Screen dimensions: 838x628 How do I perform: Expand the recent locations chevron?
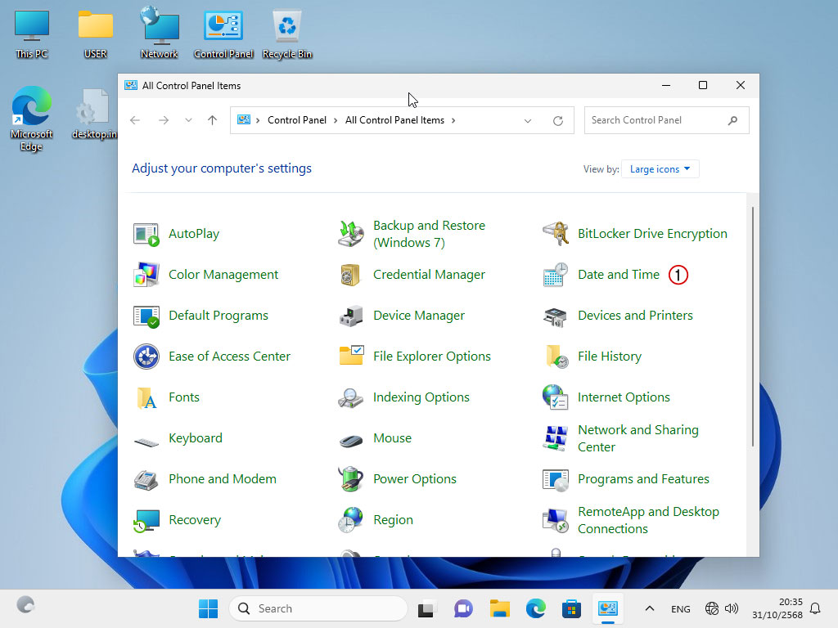tap(189, 120)
